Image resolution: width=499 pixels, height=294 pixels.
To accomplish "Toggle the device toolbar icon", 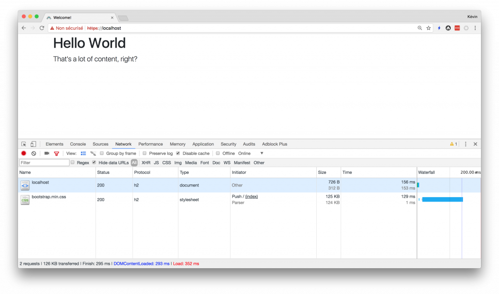I will (33, 144).
